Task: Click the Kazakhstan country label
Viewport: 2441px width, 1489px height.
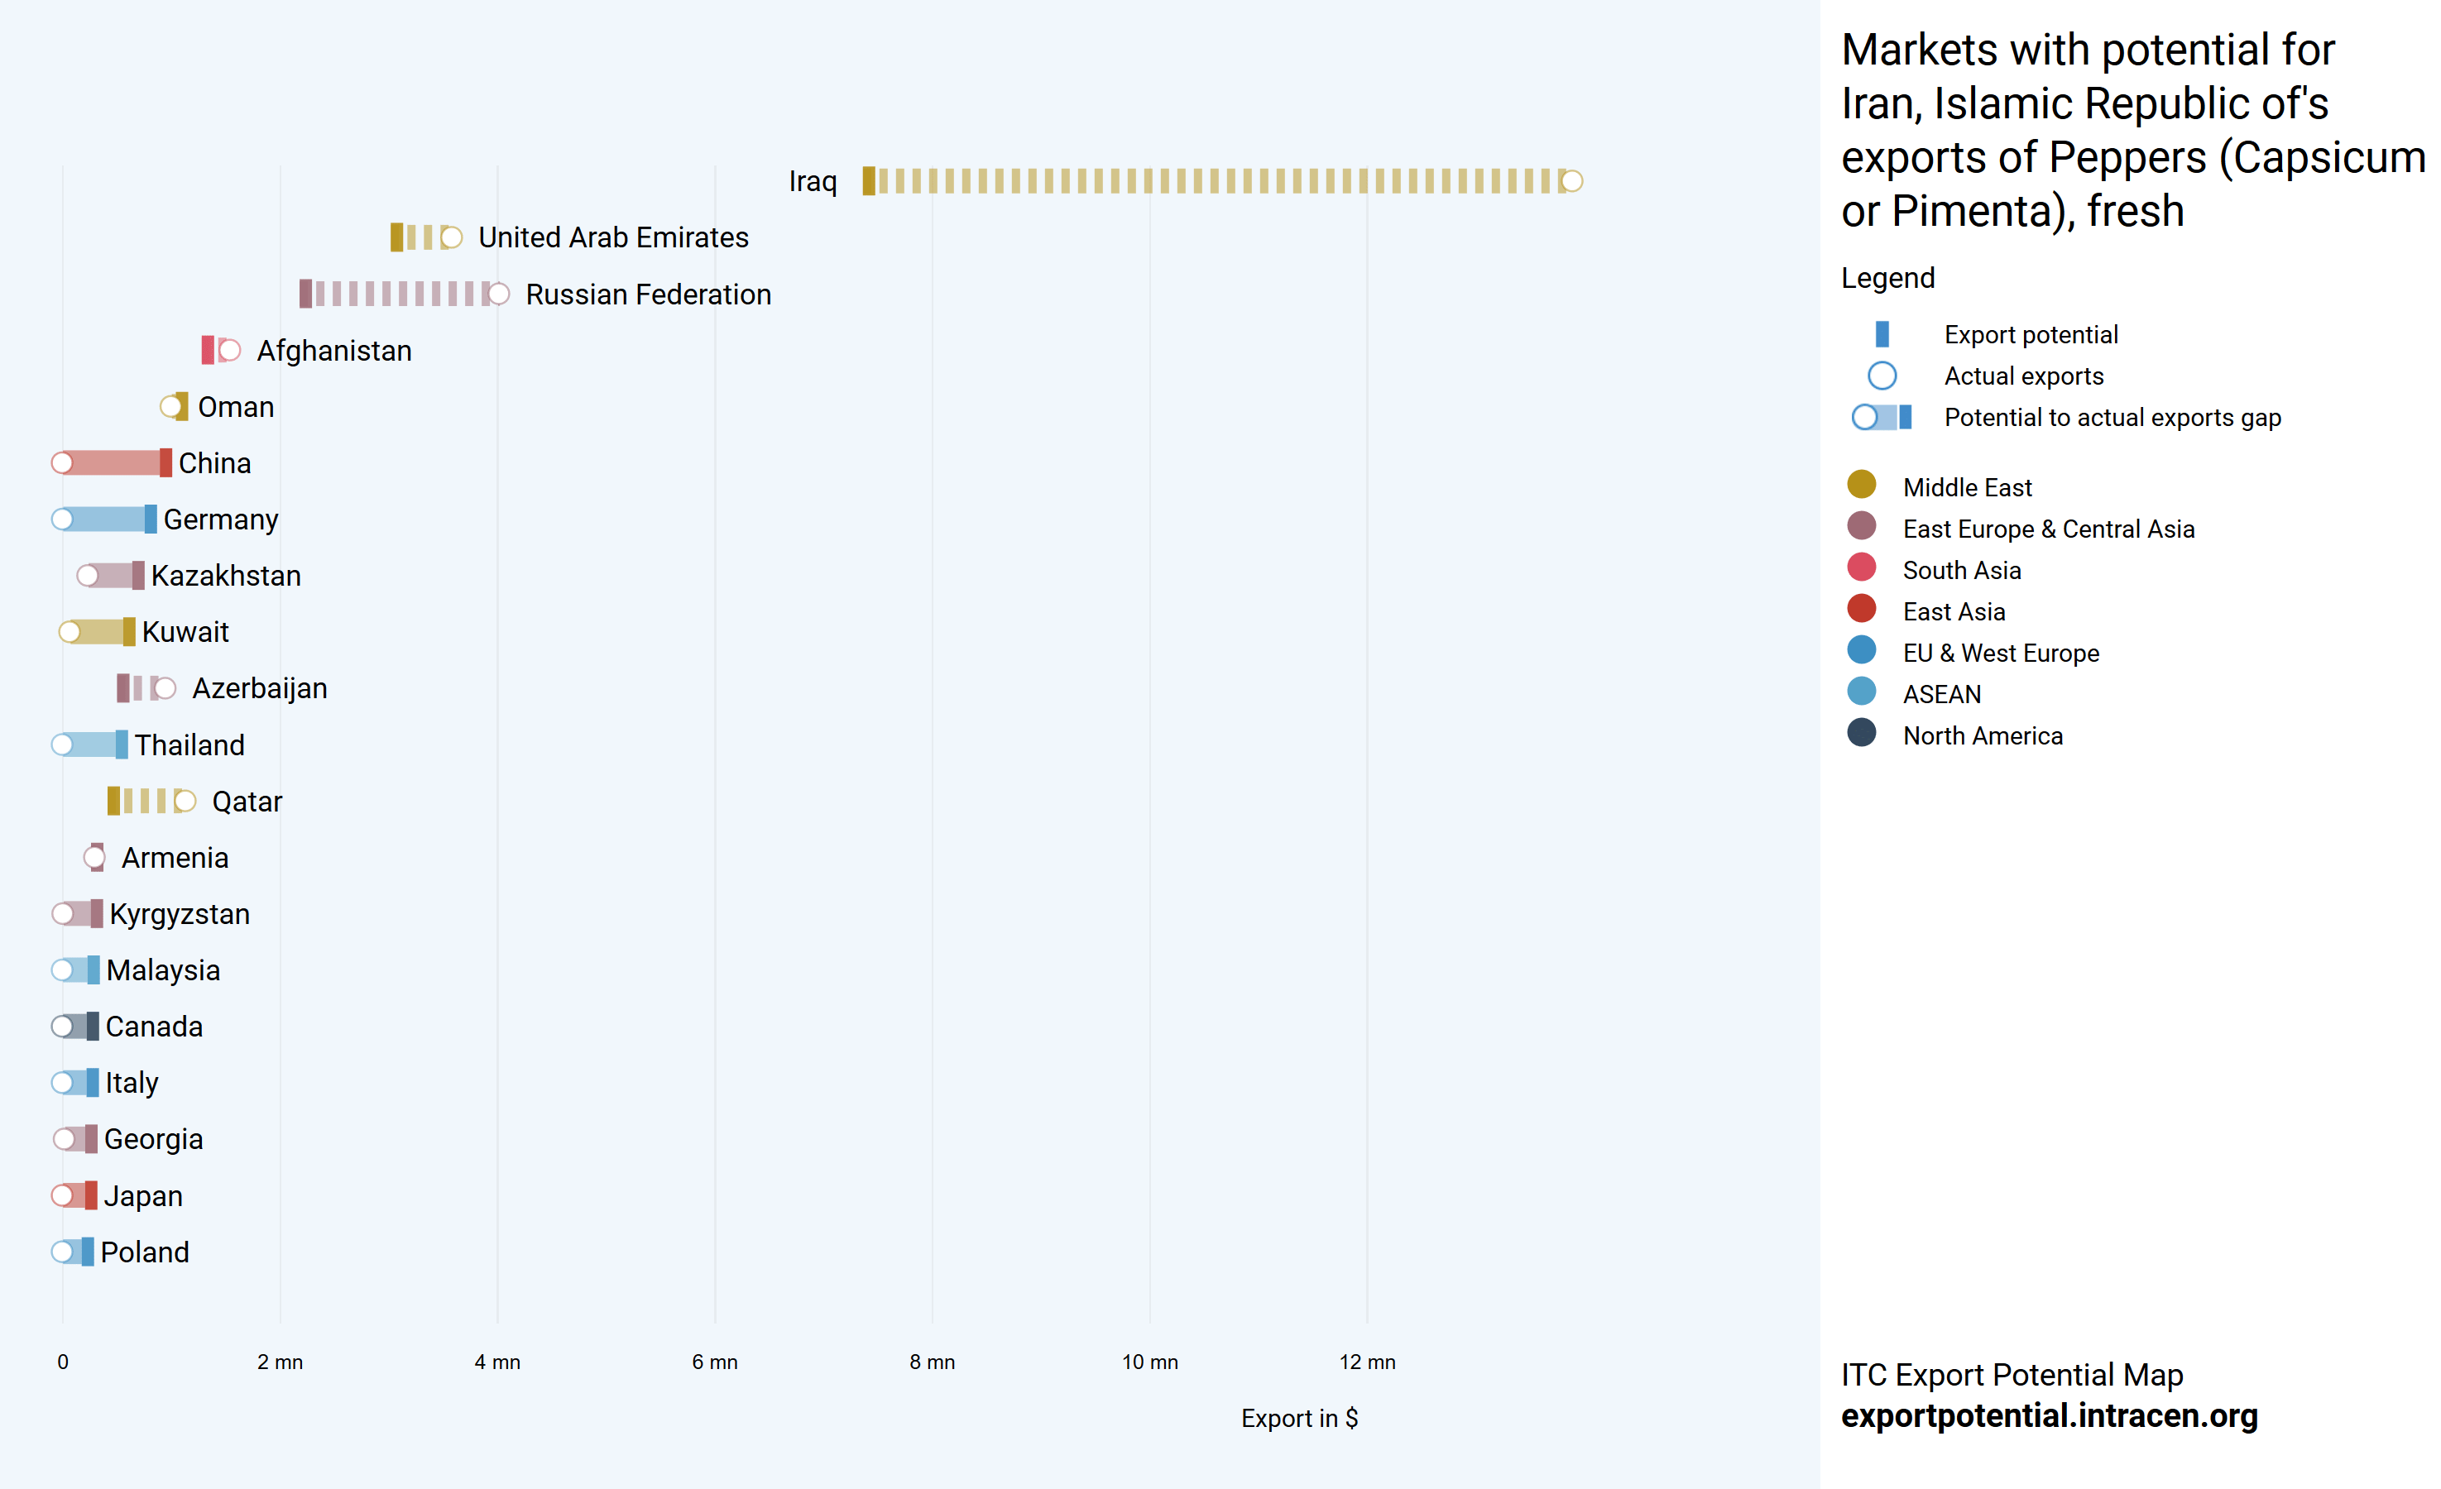Action: click(226, 576)
